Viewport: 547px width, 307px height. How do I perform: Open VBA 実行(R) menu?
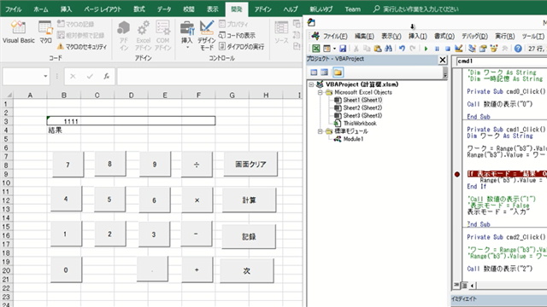505,36
